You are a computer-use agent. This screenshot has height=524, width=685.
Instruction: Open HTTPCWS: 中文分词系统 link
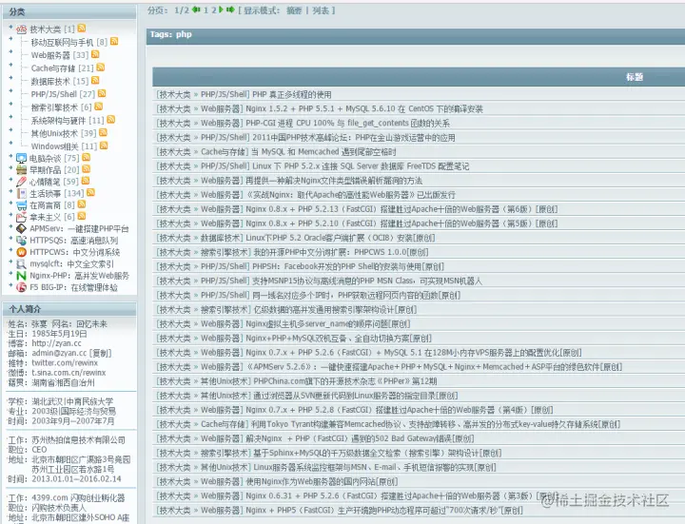[75, 252]
